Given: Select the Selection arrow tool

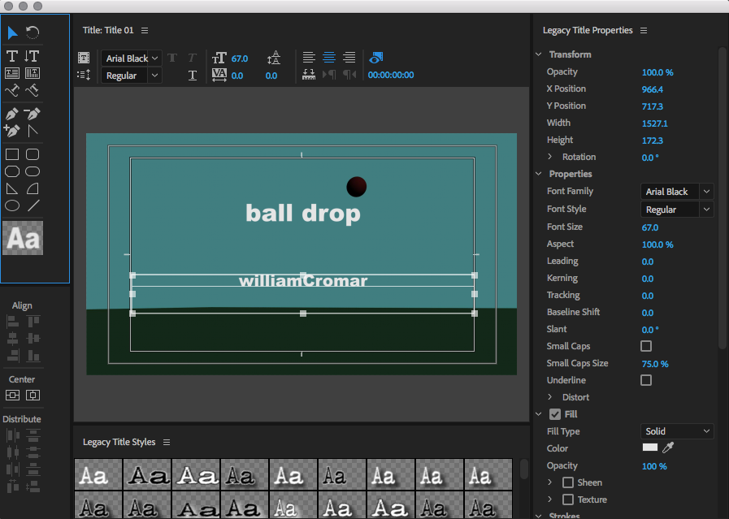Looking at the screenshot, I should pyautogui.click(x=13, y=32).
